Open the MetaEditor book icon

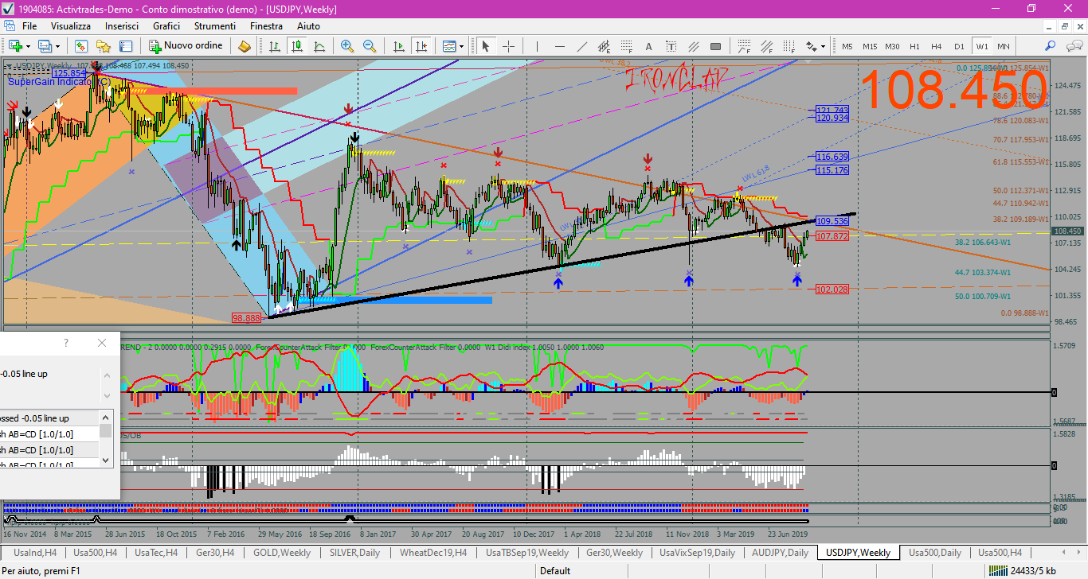pyautogui.click(x=245, y=46)
